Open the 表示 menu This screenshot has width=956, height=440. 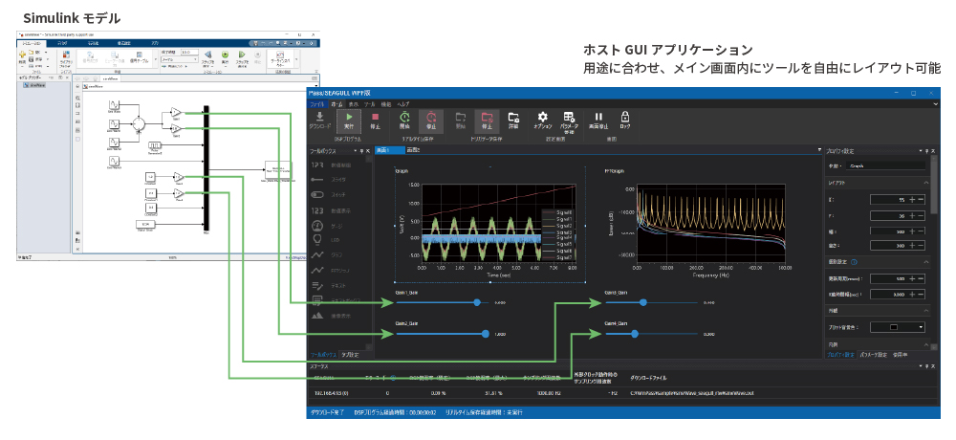tap(353, 104)
